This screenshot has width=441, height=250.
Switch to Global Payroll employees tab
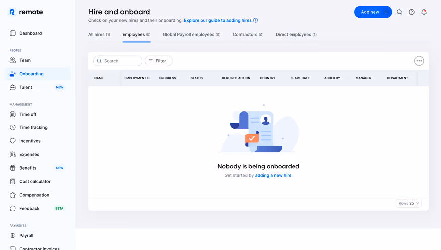point(191,34)
